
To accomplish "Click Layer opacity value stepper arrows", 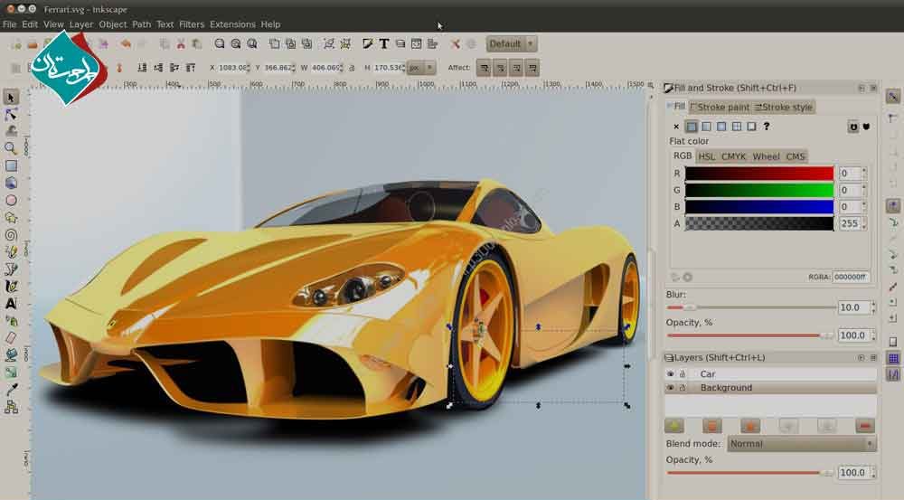I will tap(873, 472).
